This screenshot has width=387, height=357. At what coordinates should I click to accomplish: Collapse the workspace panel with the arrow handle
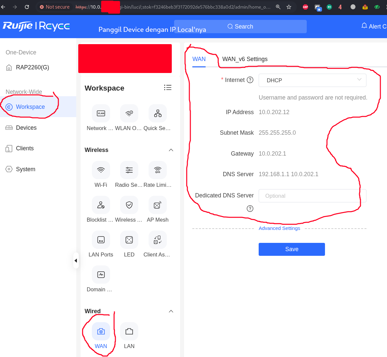(76, 261)
